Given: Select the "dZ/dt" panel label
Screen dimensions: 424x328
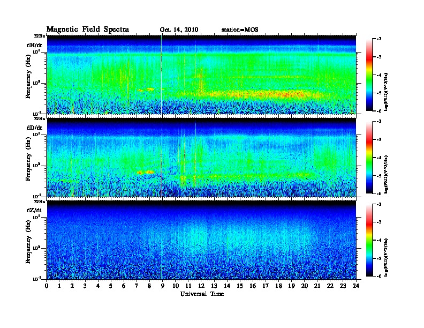Looking at the screenshot, I should (34, 210).
